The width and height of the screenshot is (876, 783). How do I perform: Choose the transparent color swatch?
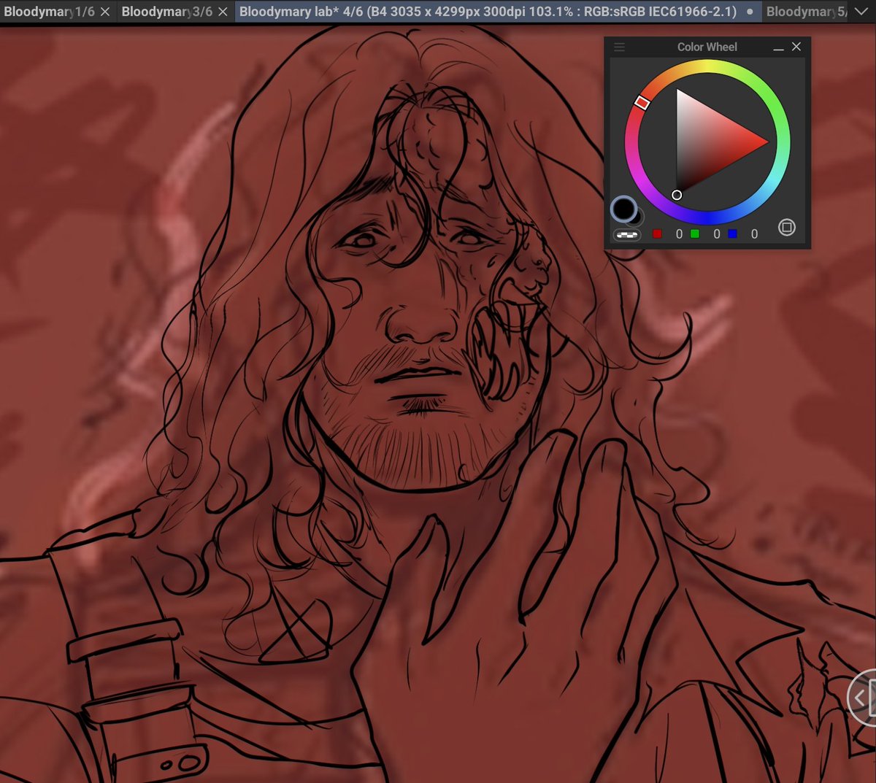pyautogui.click(x=627, y=234)
